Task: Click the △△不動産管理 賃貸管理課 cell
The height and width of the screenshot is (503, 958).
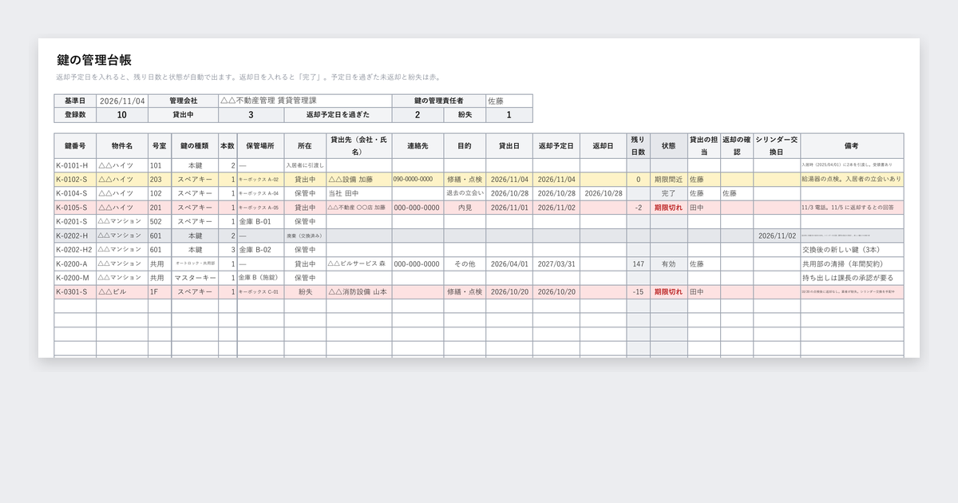Action: [x=305, y=101]
